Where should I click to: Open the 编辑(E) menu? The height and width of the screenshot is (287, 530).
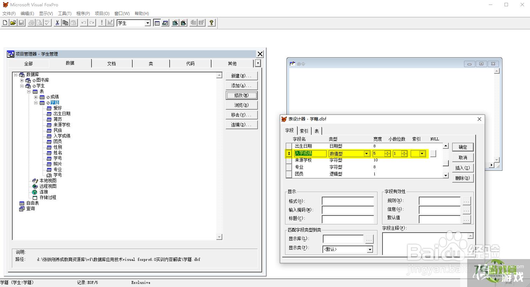(27, 14)
